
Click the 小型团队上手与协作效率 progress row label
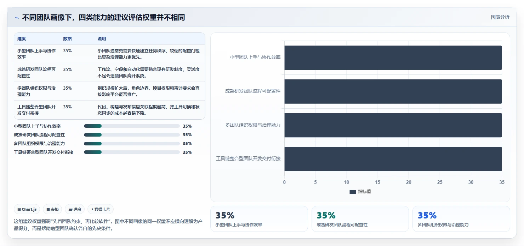pyautogui.click(x=37, y=126)
